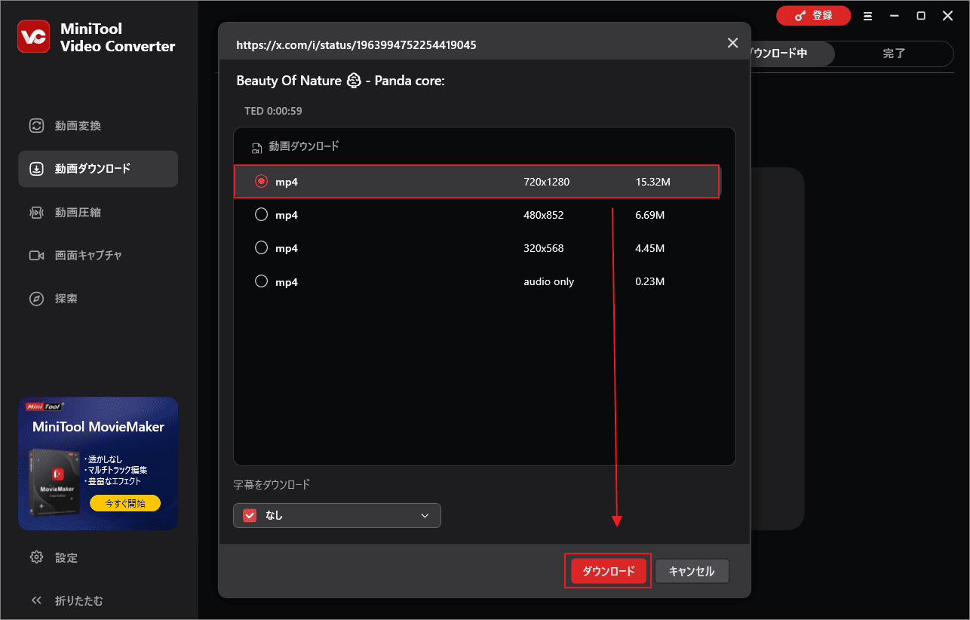
Task: Click the 320x568 resolution text
Action: pyautogui.click(x=544, y=248)
